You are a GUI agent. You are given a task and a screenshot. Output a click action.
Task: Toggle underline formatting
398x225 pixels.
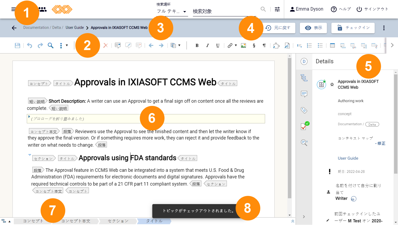tap(218, 46)
